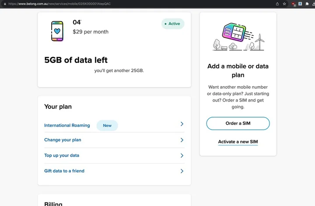The width and height of the screenshot is (315, 206).
Task: Expand Top up your data chevron
Action: coord(182,155)
